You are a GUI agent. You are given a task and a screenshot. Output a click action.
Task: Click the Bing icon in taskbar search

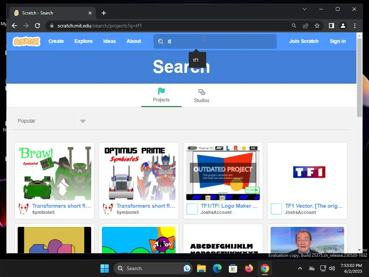coord(187,268)
